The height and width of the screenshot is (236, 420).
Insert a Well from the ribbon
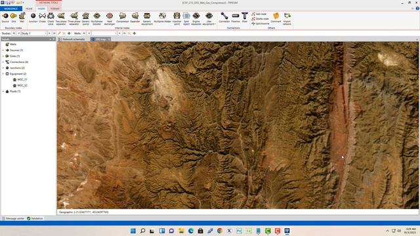coord(22,18)
